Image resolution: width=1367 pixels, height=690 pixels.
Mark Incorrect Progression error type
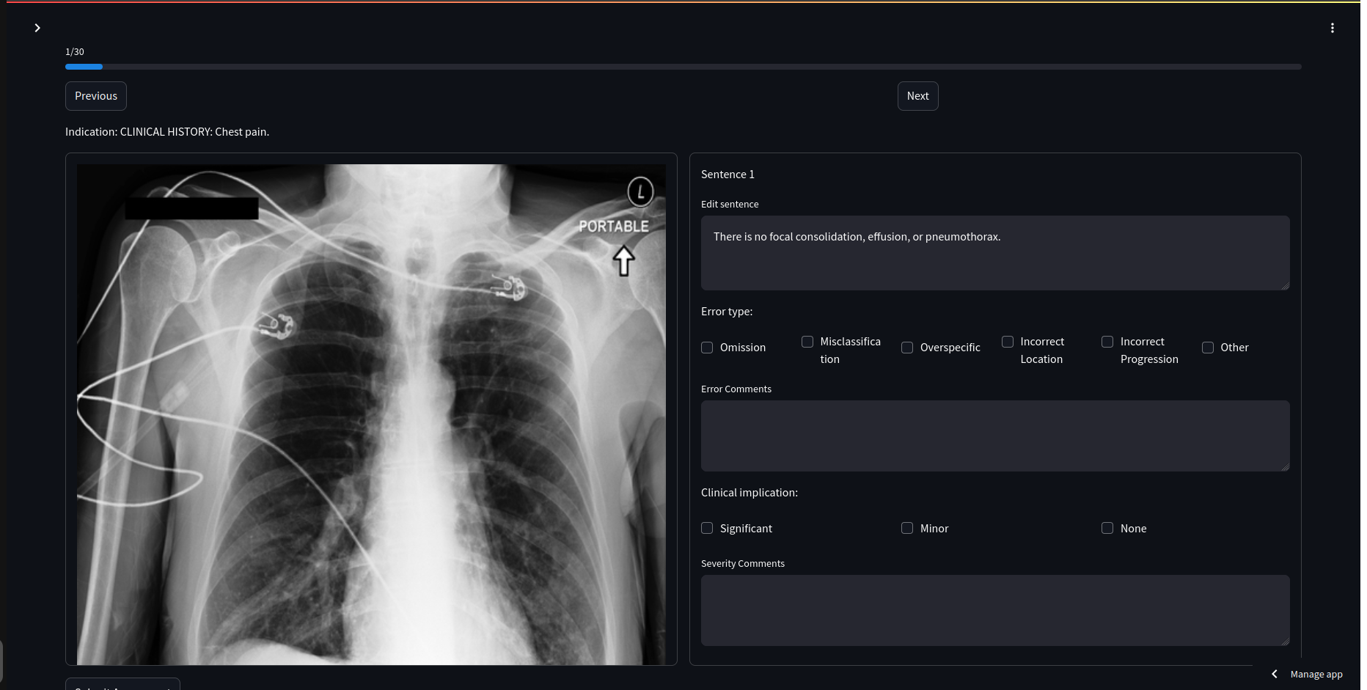[x=1107, y=342]
